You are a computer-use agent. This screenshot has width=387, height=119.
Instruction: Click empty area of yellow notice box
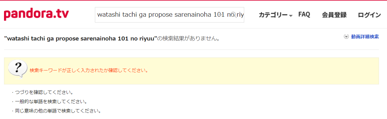click(x=263, y=71)
